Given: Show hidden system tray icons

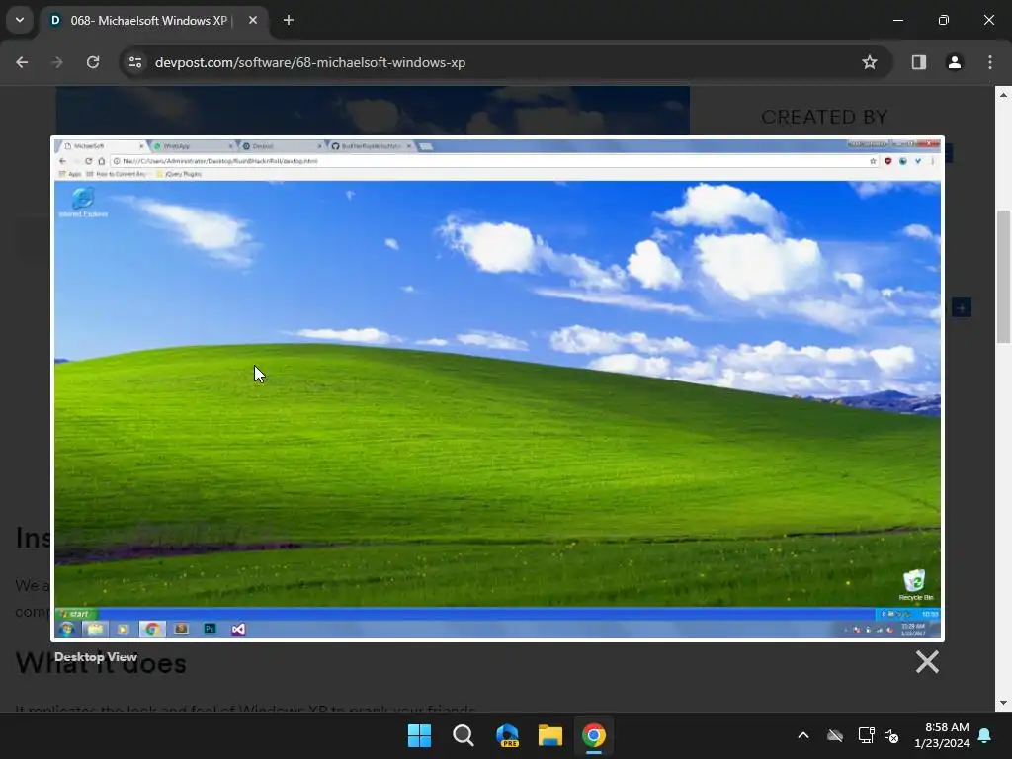Looking at the screenshot, I should point(803,735).
